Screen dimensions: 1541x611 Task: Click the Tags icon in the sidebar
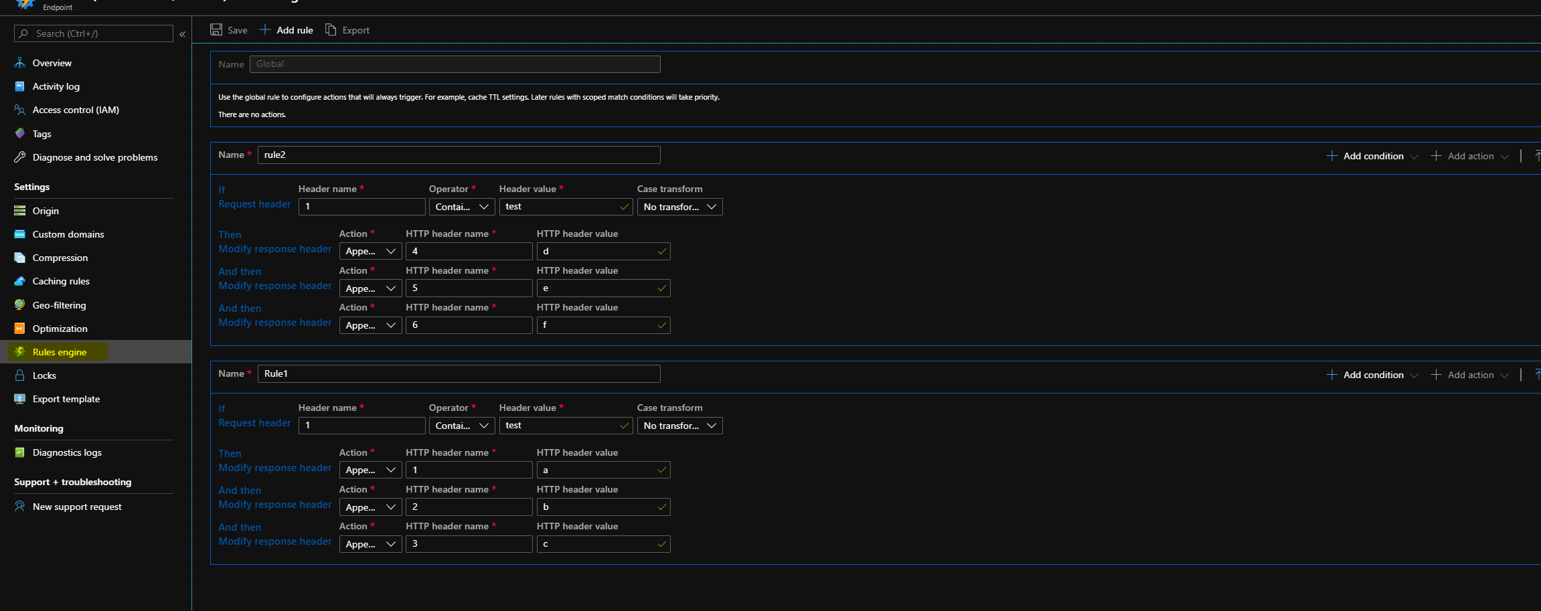pos(19,133)
